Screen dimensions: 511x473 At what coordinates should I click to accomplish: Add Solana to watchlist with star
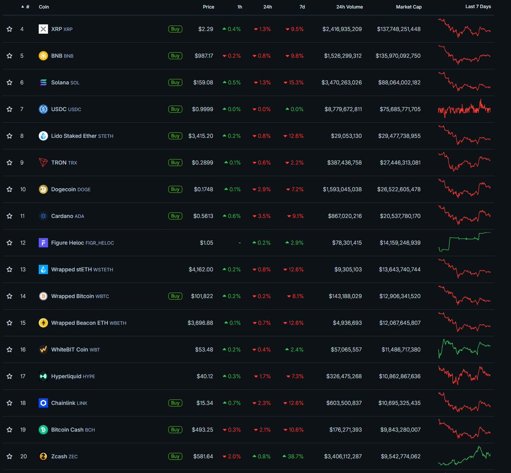pyautogui.click(x=9, y=83)
